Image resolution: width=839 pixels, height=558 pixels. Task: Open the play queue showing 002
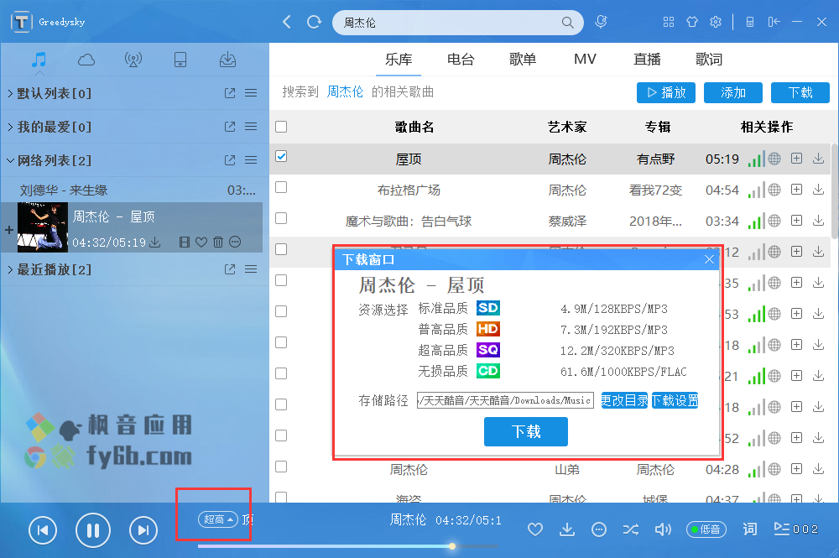[796, 529]
